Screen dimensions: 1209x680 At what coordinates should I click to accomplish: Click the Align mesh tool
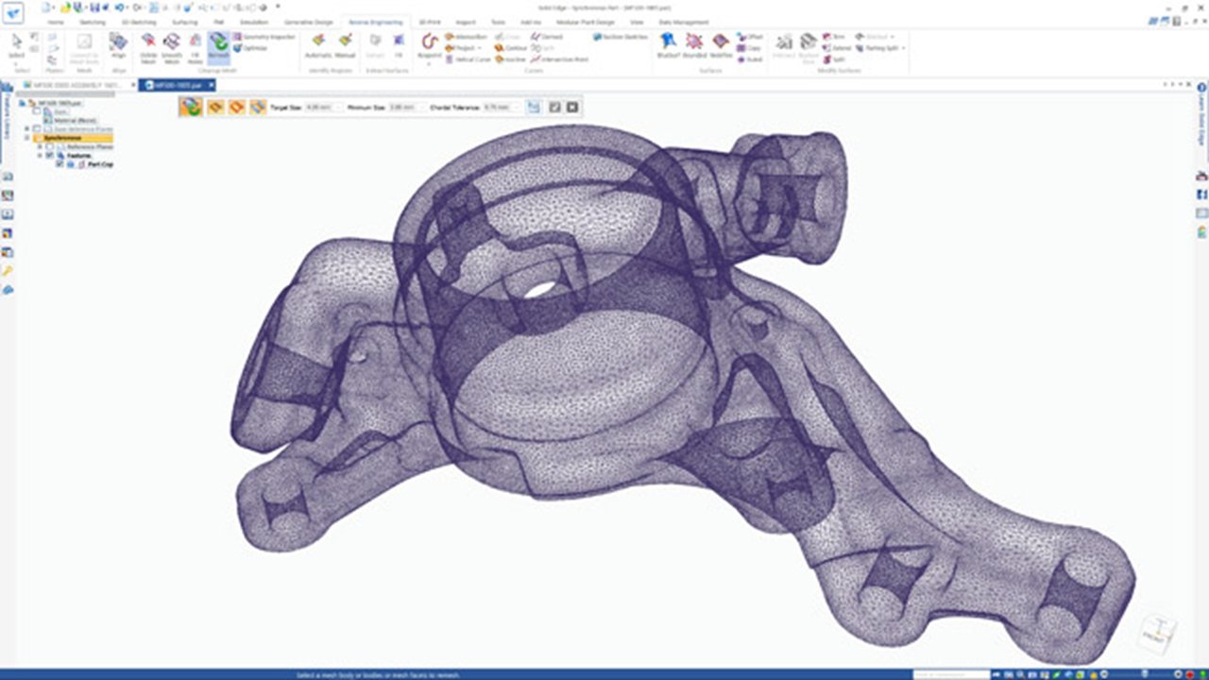tap(118, 46)
